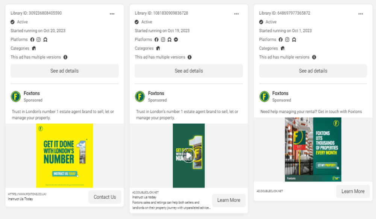Click the Messenger platform icon in the middle ad
The image size is (376, 219).
(x=176, y=39)
